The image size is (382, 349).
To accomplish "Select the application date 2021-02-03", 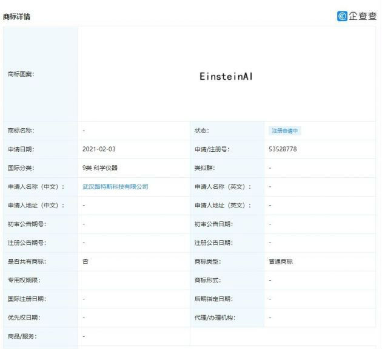I will [x=99, y=149].
